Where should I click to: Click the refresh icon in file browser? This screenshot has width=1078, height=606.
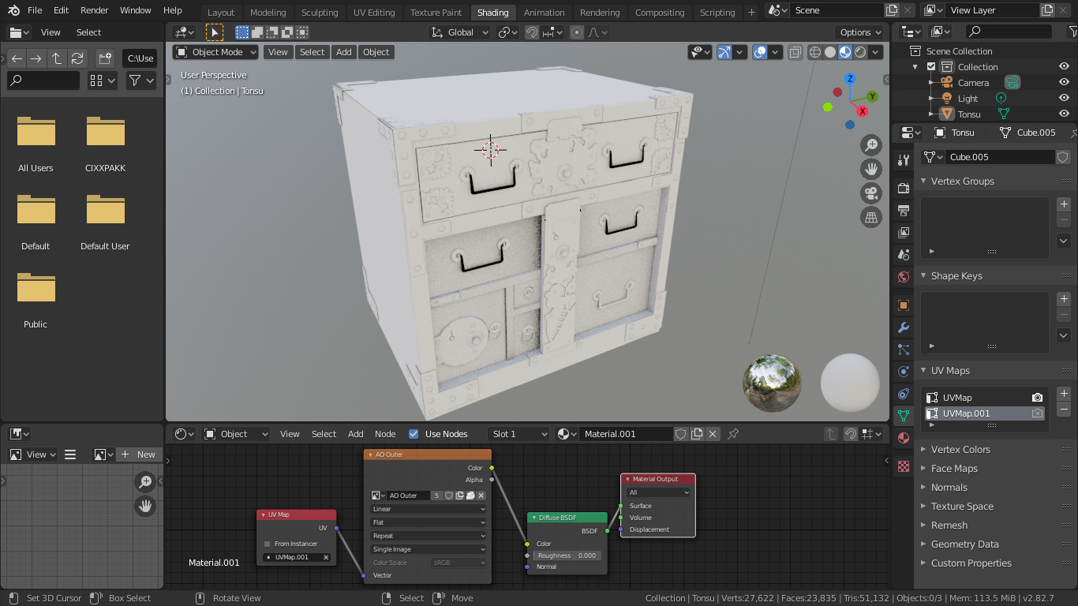pos(77,58)
